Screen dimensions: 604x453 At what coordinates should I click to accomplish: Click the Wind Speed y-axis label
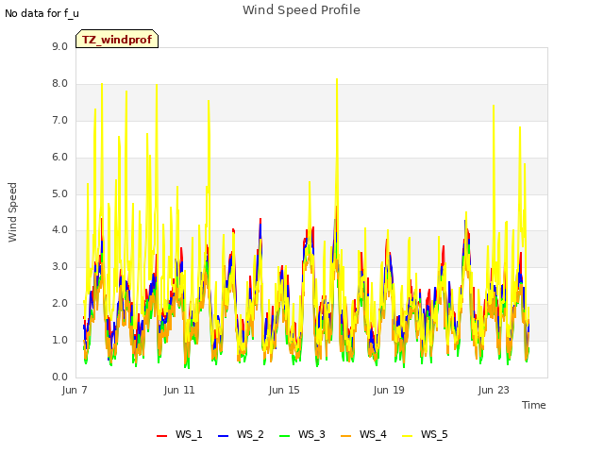pos(12,212)
